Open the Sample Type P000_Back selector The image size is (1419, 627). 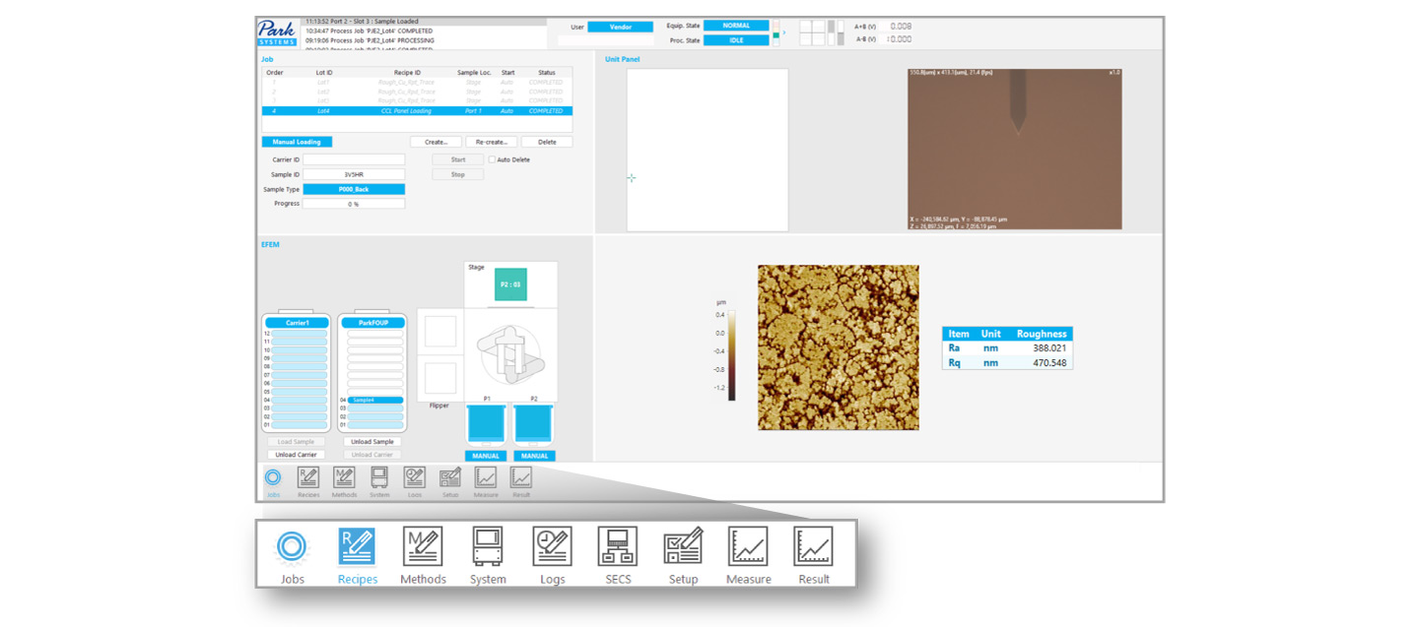pyautogui.click(x=354, y=189)
